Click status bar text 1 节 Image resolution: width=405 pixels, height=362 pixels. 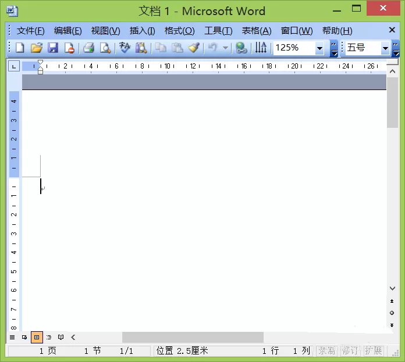click(93, 350)
